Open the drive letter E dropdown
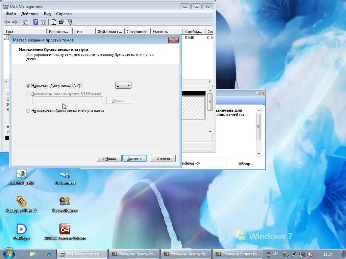The width and height of the screenshot is (346, 259). 123,85
